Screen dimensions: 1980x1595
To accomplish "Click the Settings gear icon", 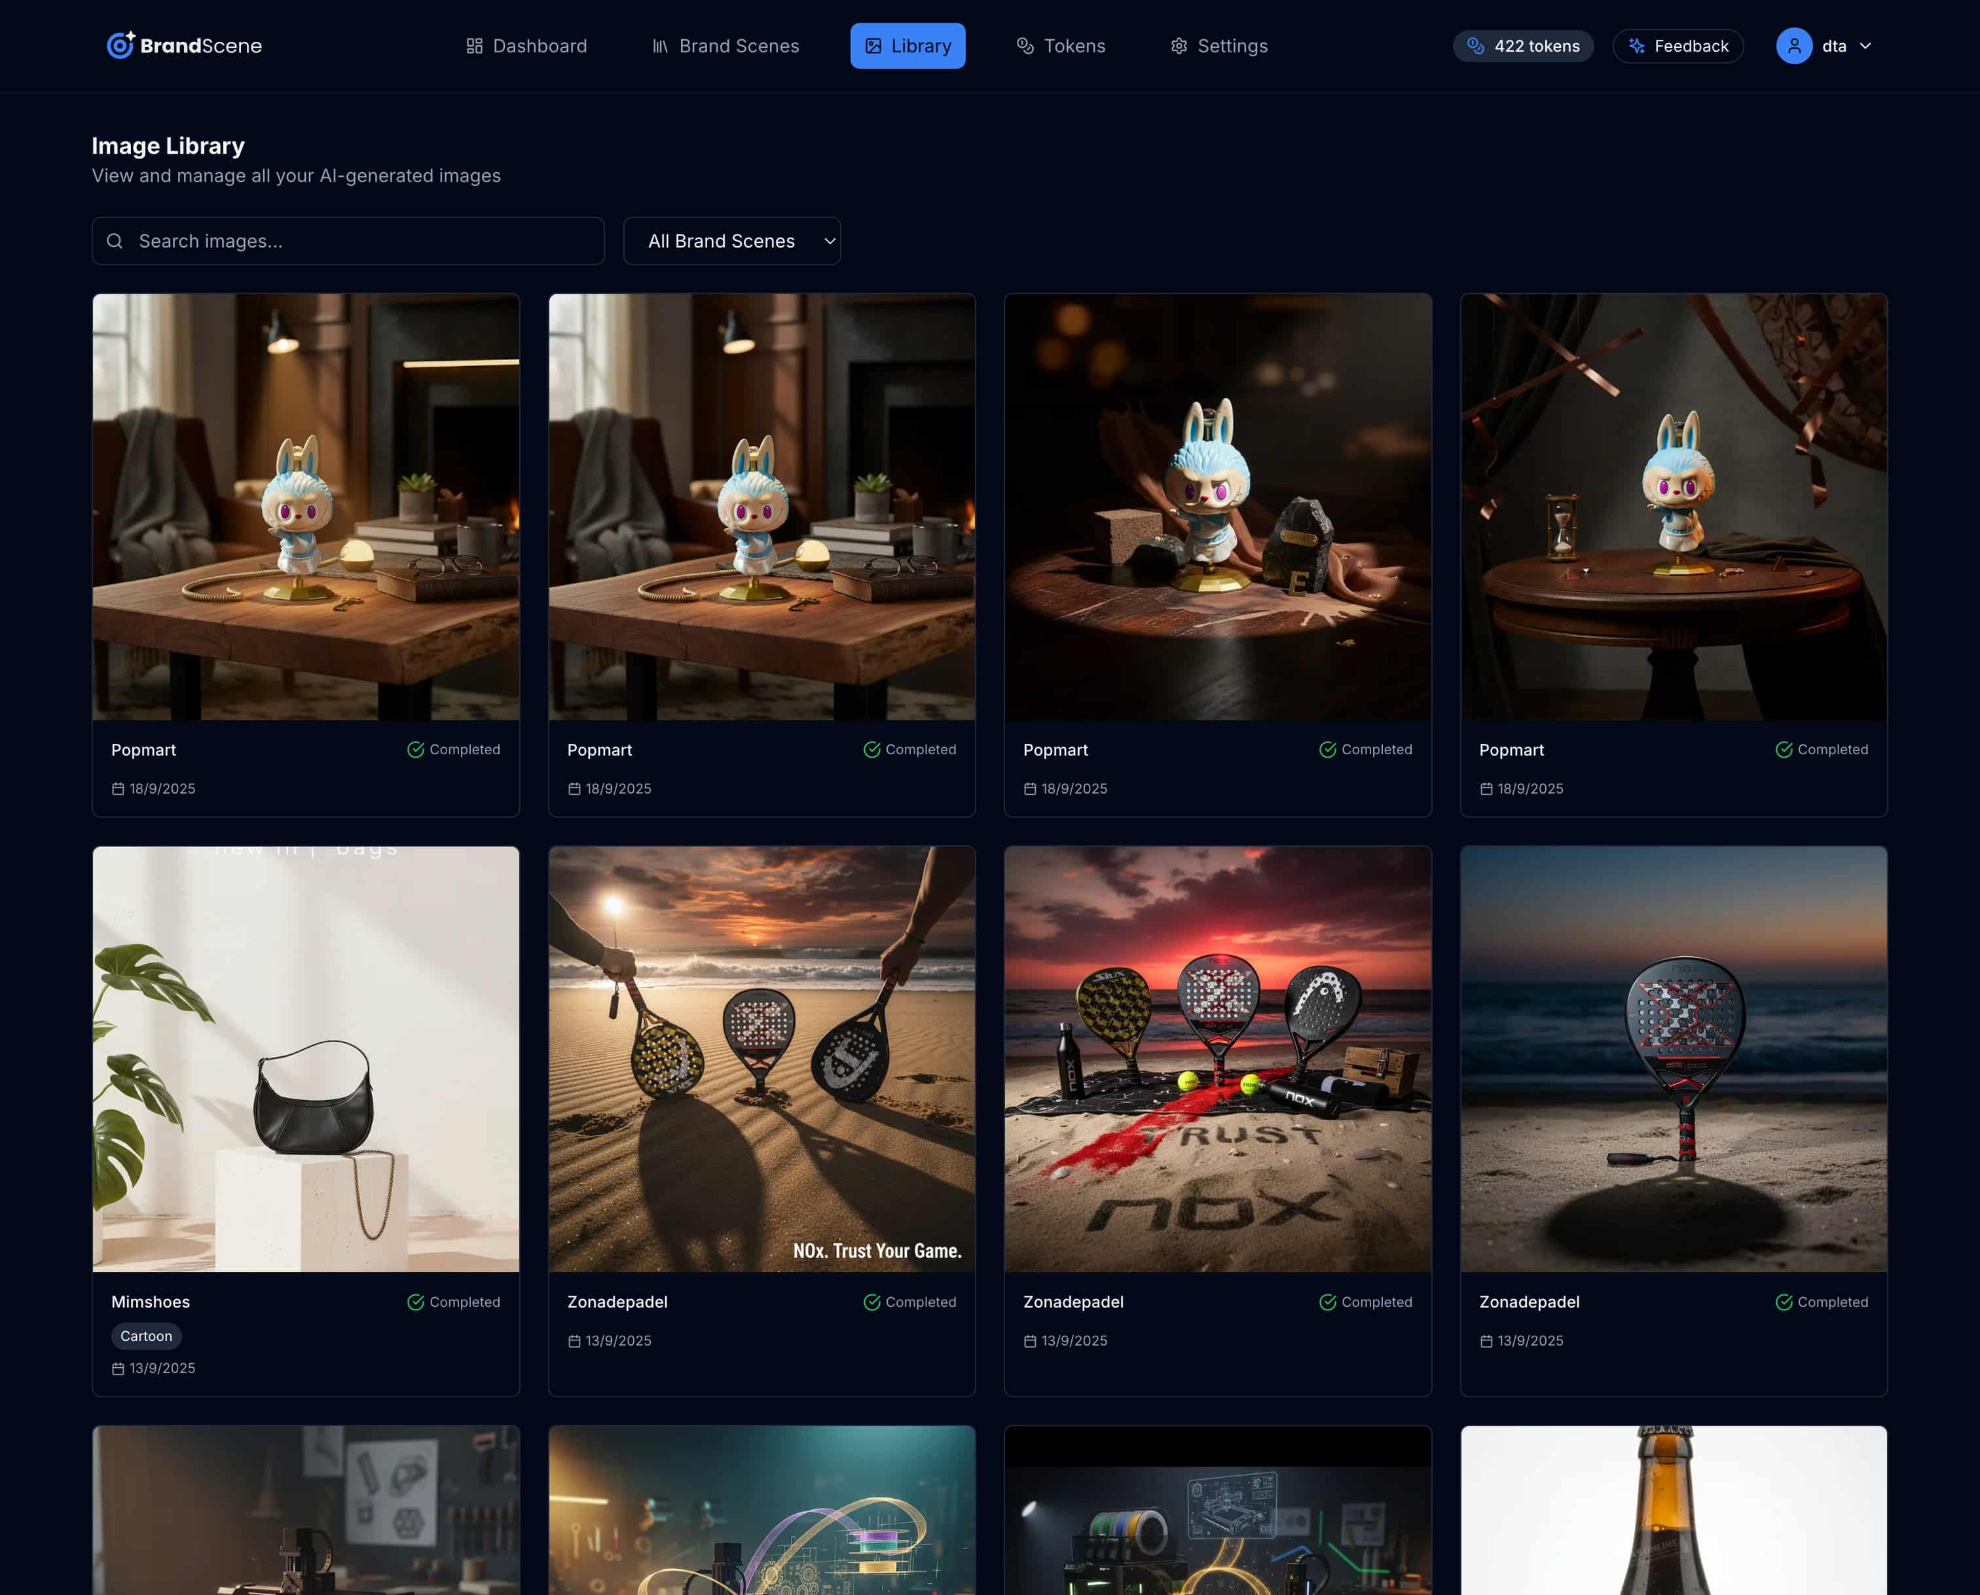I will tap(1179, 46).
